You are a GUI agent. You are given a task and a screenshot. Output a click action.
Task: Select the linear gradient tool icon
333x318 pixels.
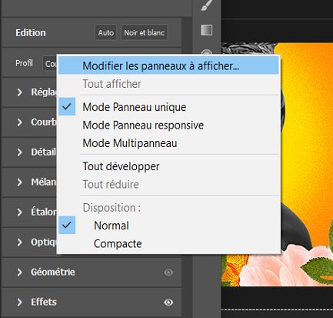tap(206, 30)
